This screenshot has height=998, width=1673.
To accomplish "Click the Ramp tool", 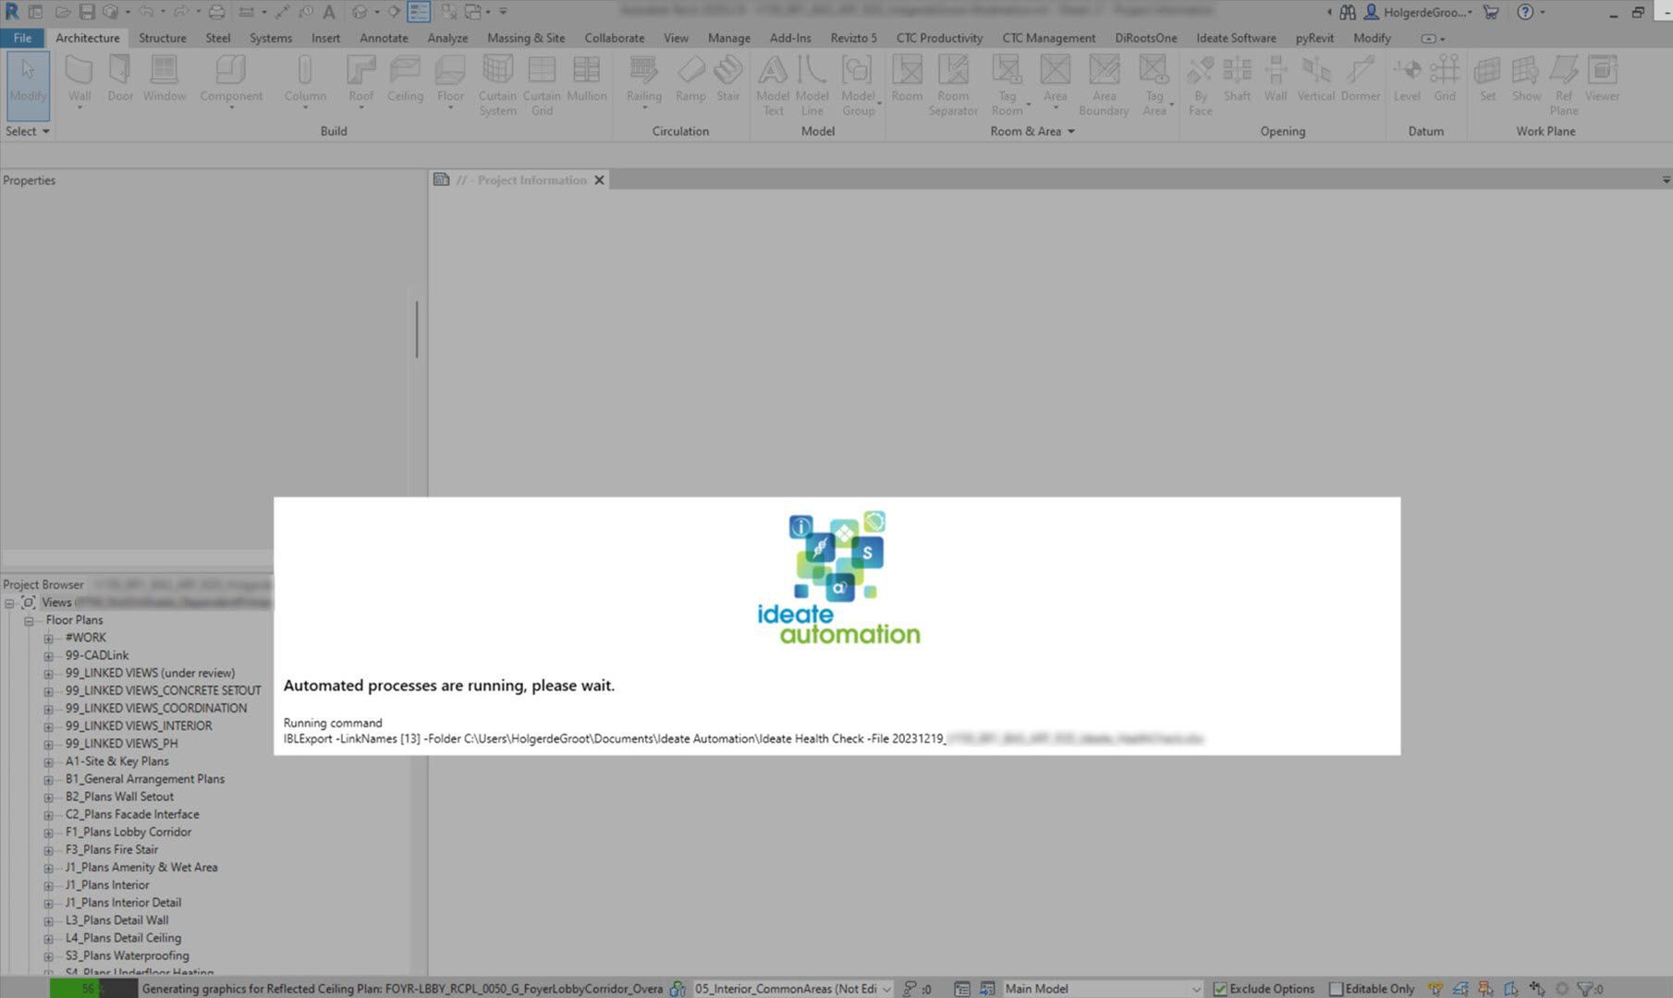I will click(690, 79).
